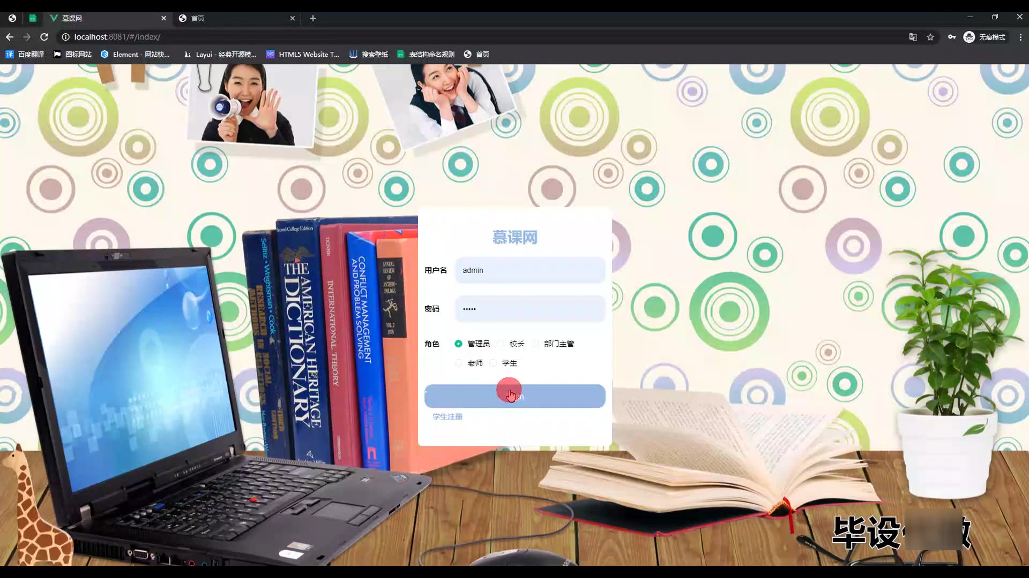The image size is (1029, 578).
Task: Open the 学生注册 registration link
Action: 448,416
